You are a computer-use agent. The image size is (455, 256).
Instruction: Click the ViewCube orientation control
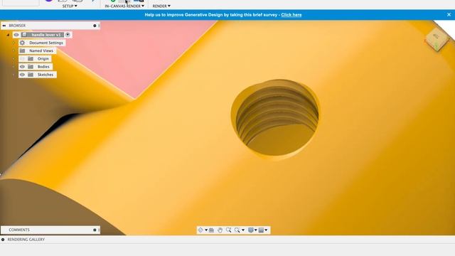pos(437,39)
